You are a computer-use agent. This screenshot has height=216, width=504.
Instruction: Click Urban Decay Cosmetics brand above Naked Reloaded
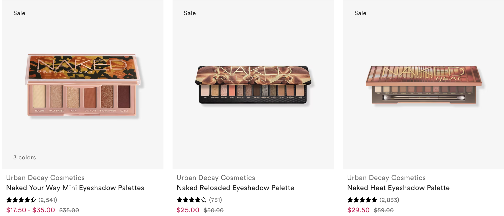pyautogui.click(x=216, y=178)
